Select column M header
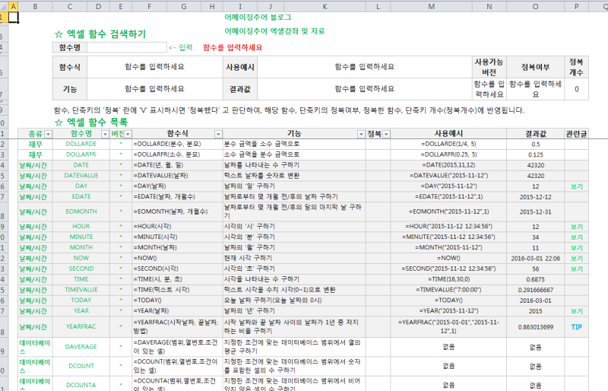The width and height of the screenshot is (608, 391). (431, 6)
